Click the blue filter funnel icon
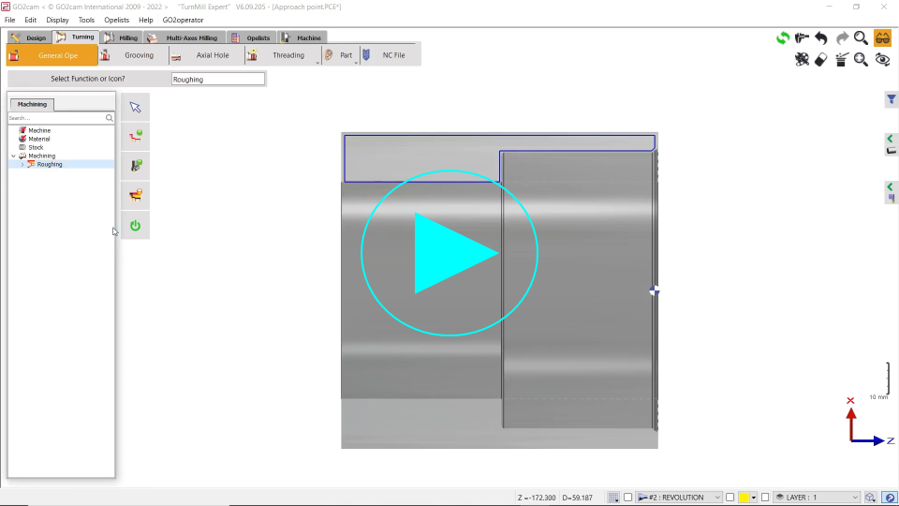 (892, 99)
